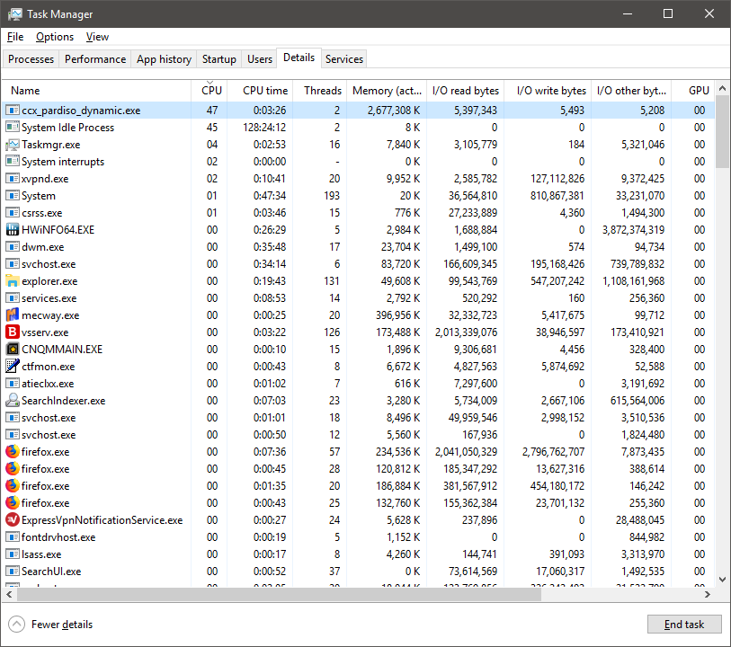
Task: Select the System process row
Action: click(358, 196)
